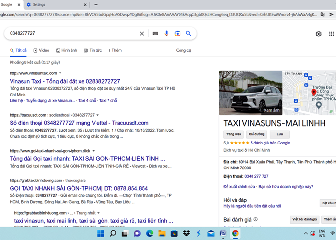Viewport: 336px width, 240px height.
Task: Click Lưu save button
Action: (280, 134)
